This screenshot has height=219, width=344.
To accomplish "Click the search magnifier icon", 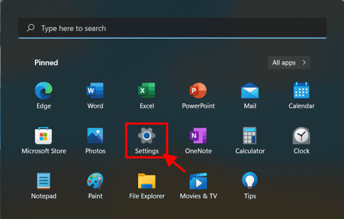I will (x=31, y=28).
